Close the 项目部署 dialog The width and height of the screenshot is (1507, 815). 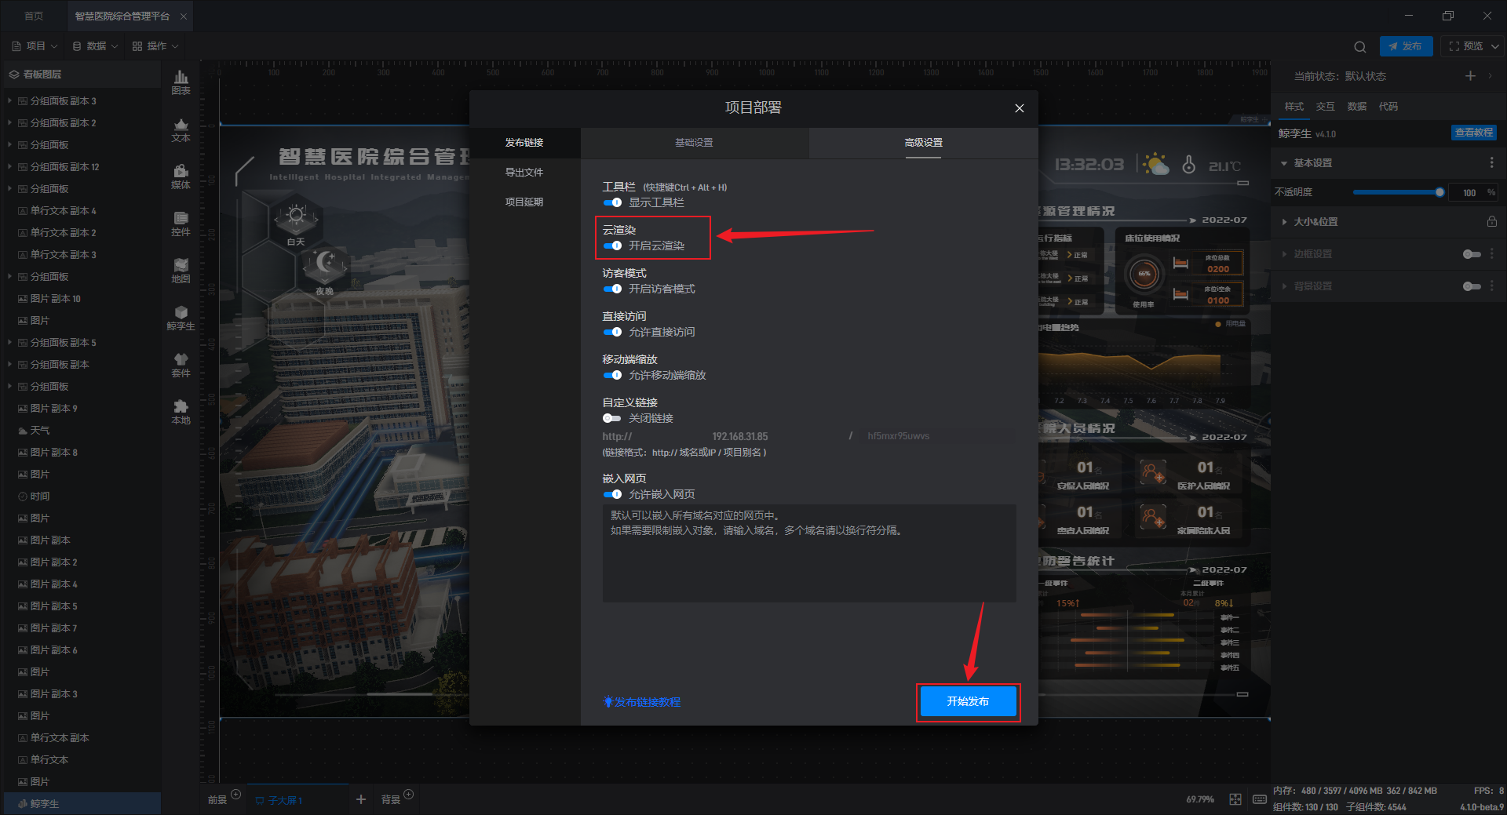pos(1019,108)
